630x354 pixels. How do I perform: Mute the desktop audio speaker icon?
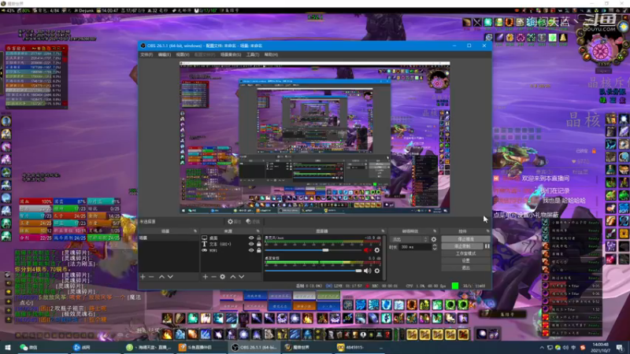click(x=367, y=271)
